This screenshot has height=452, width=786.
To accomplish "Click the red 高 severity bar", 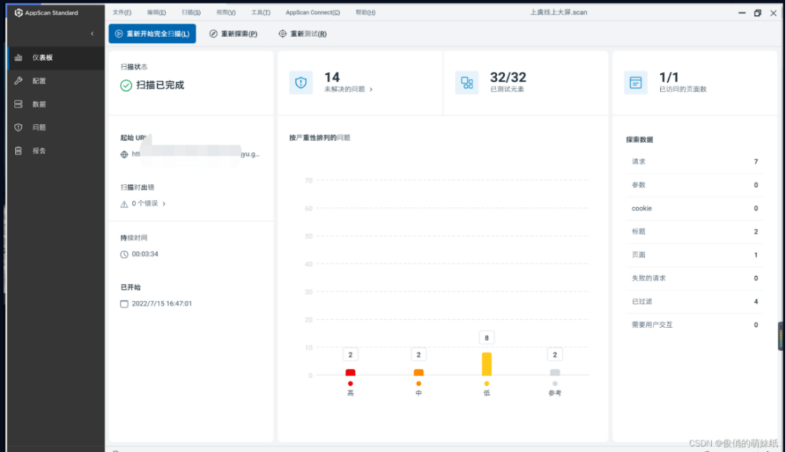I will [350, 372].
